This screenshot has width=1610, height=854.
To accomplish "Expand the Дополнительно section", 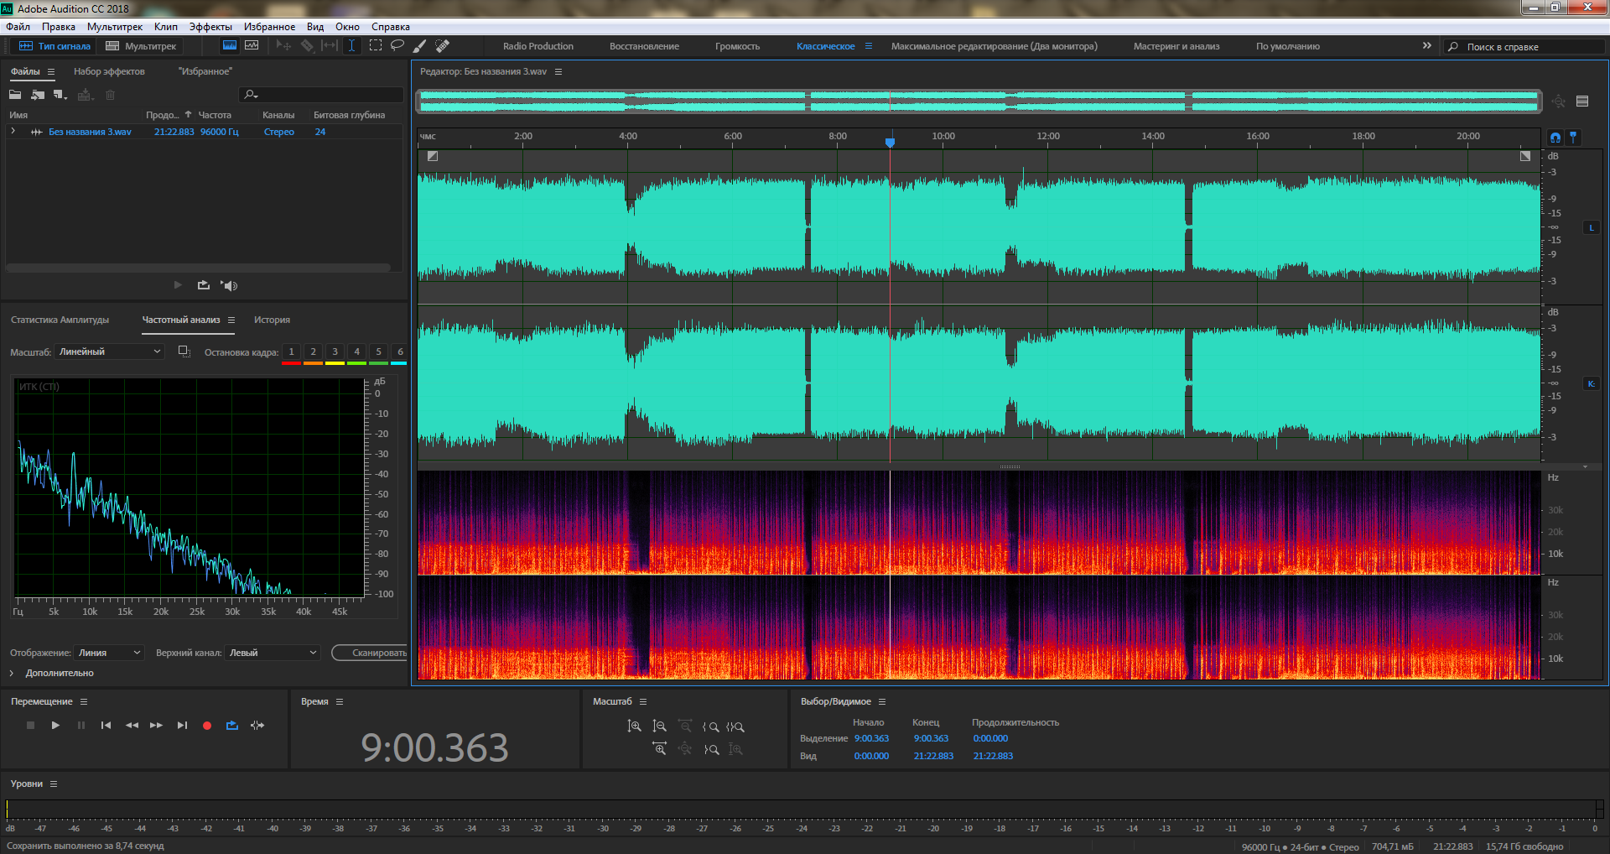I will [x=13, y=673].
